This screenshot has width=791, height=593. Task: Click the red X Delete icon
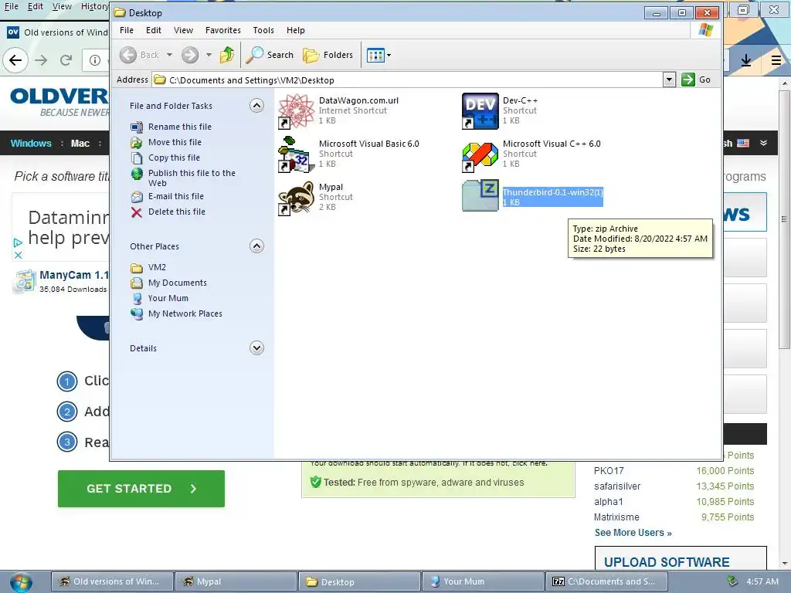(x=137, y=212)
